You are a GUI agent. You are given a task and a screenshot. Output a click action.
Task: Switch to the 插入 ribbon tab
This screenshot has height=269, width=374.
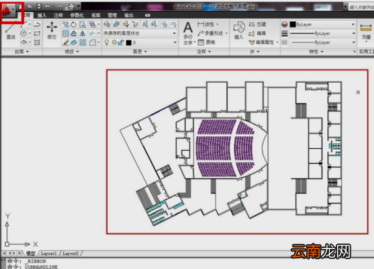click(x=42, y=15)
